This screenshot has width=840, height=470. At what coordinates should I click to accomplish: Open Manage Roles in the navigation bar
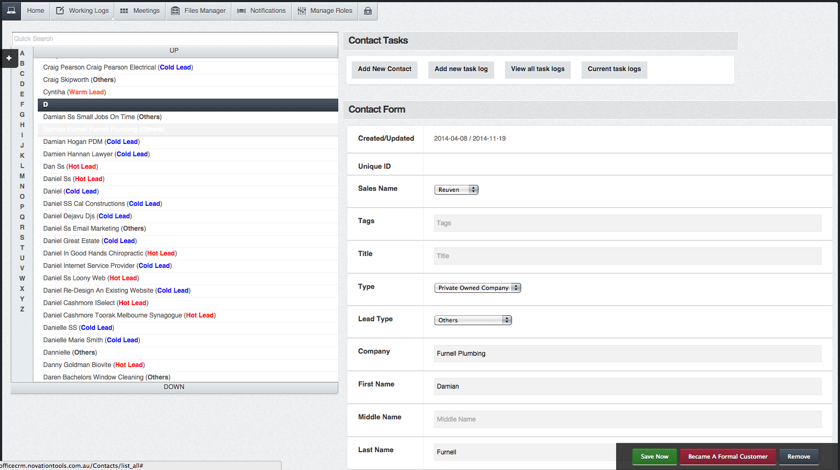point(325,11)
